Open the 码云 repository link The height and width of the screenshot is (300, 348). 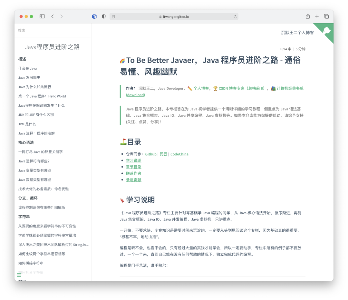pyautogui.click(x=163, y=154)
